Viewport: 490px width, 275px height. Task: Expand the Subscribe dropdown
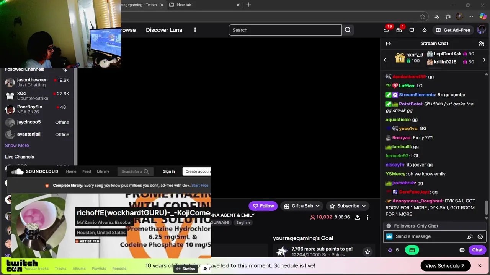click(348, 206)
